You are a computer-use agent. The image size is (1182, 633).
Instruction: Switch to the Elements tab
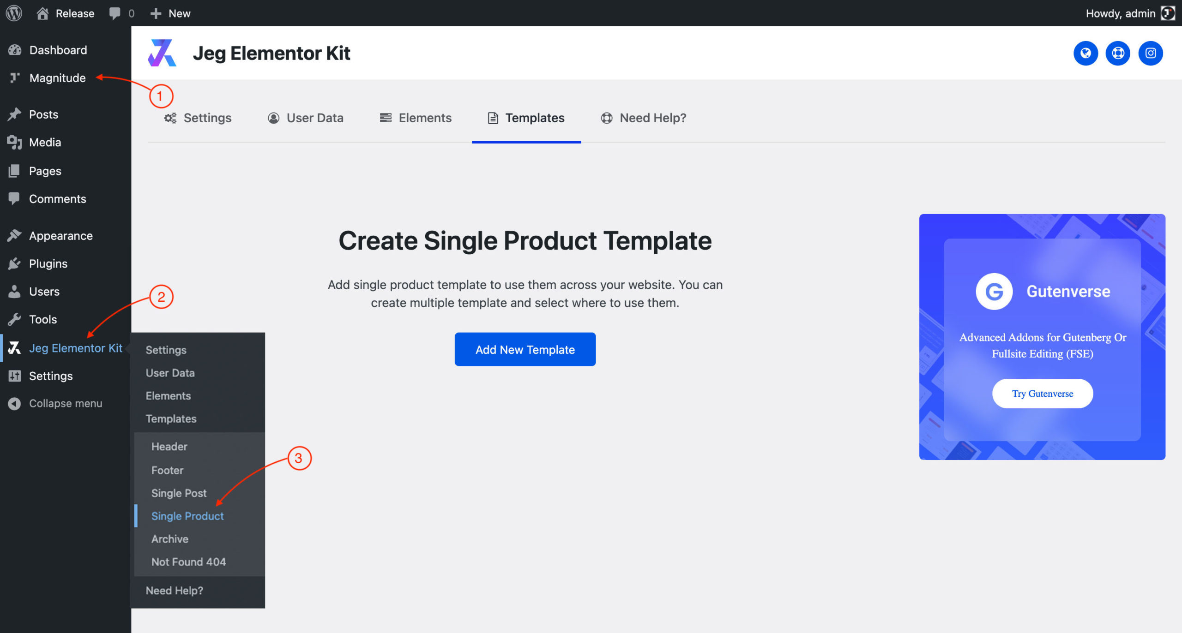[416, 118]
